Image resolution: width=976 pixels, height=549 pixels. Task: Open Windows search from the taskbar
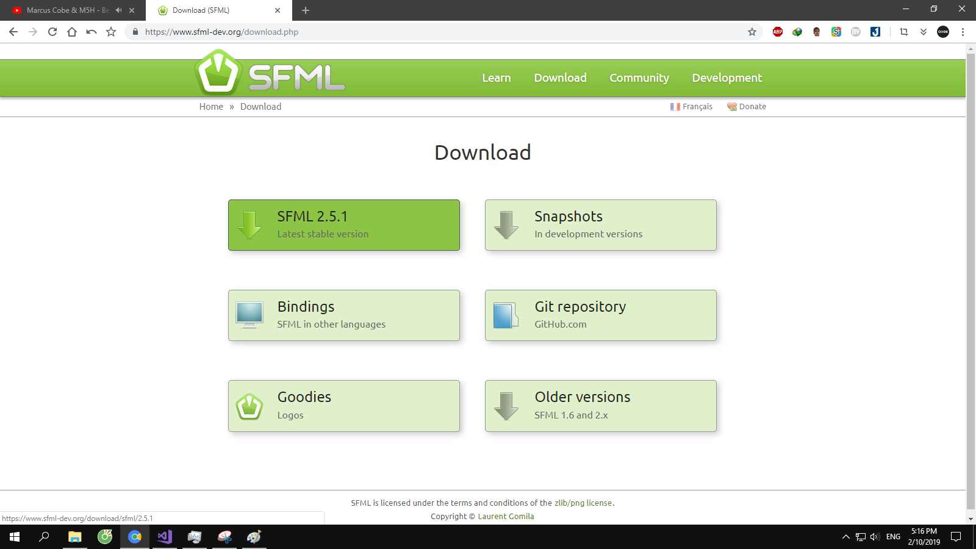[x=44, y=537]
